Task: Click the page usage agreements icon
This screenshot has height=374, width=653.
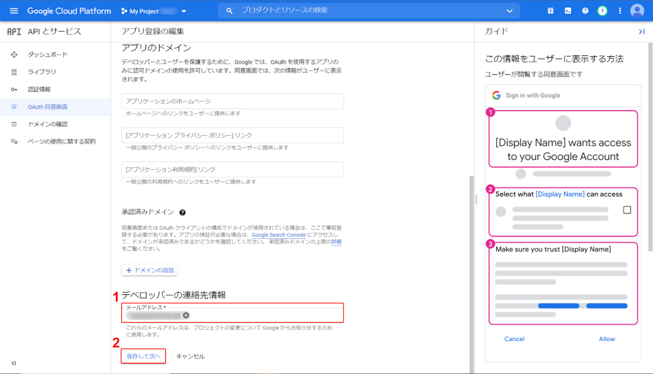Action: pos(14,141)
